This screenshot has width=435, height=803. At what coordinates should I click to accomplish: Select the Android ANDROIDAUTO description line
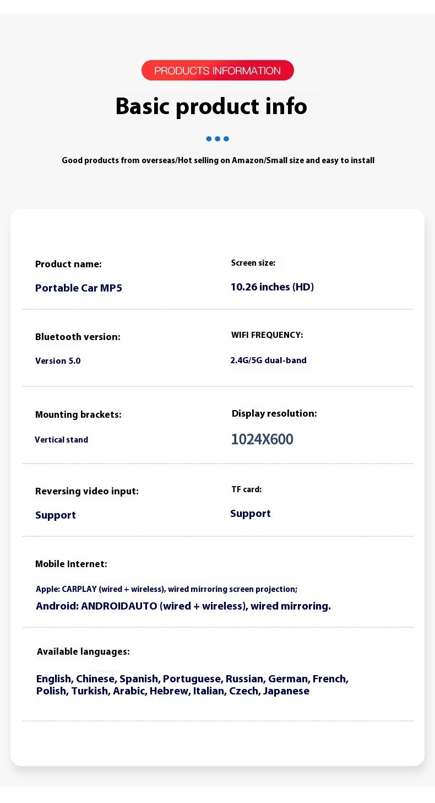[183, 606]
